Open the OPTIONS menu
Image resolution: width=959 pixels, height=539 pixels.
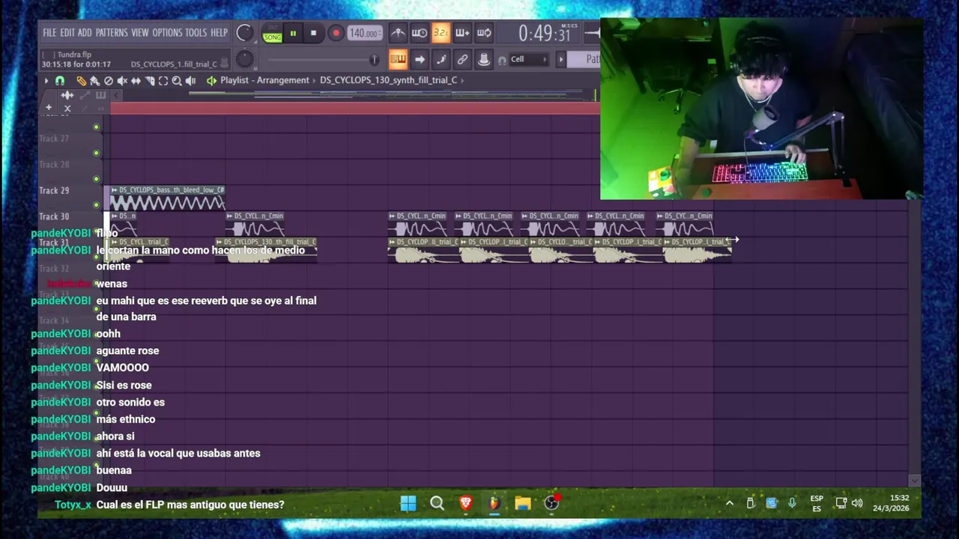coord(167,33)
